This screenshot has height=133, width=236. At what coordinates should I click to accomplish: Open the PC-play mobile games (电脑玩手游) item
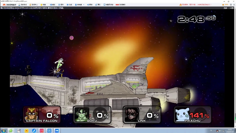click(x=108, y=5)
